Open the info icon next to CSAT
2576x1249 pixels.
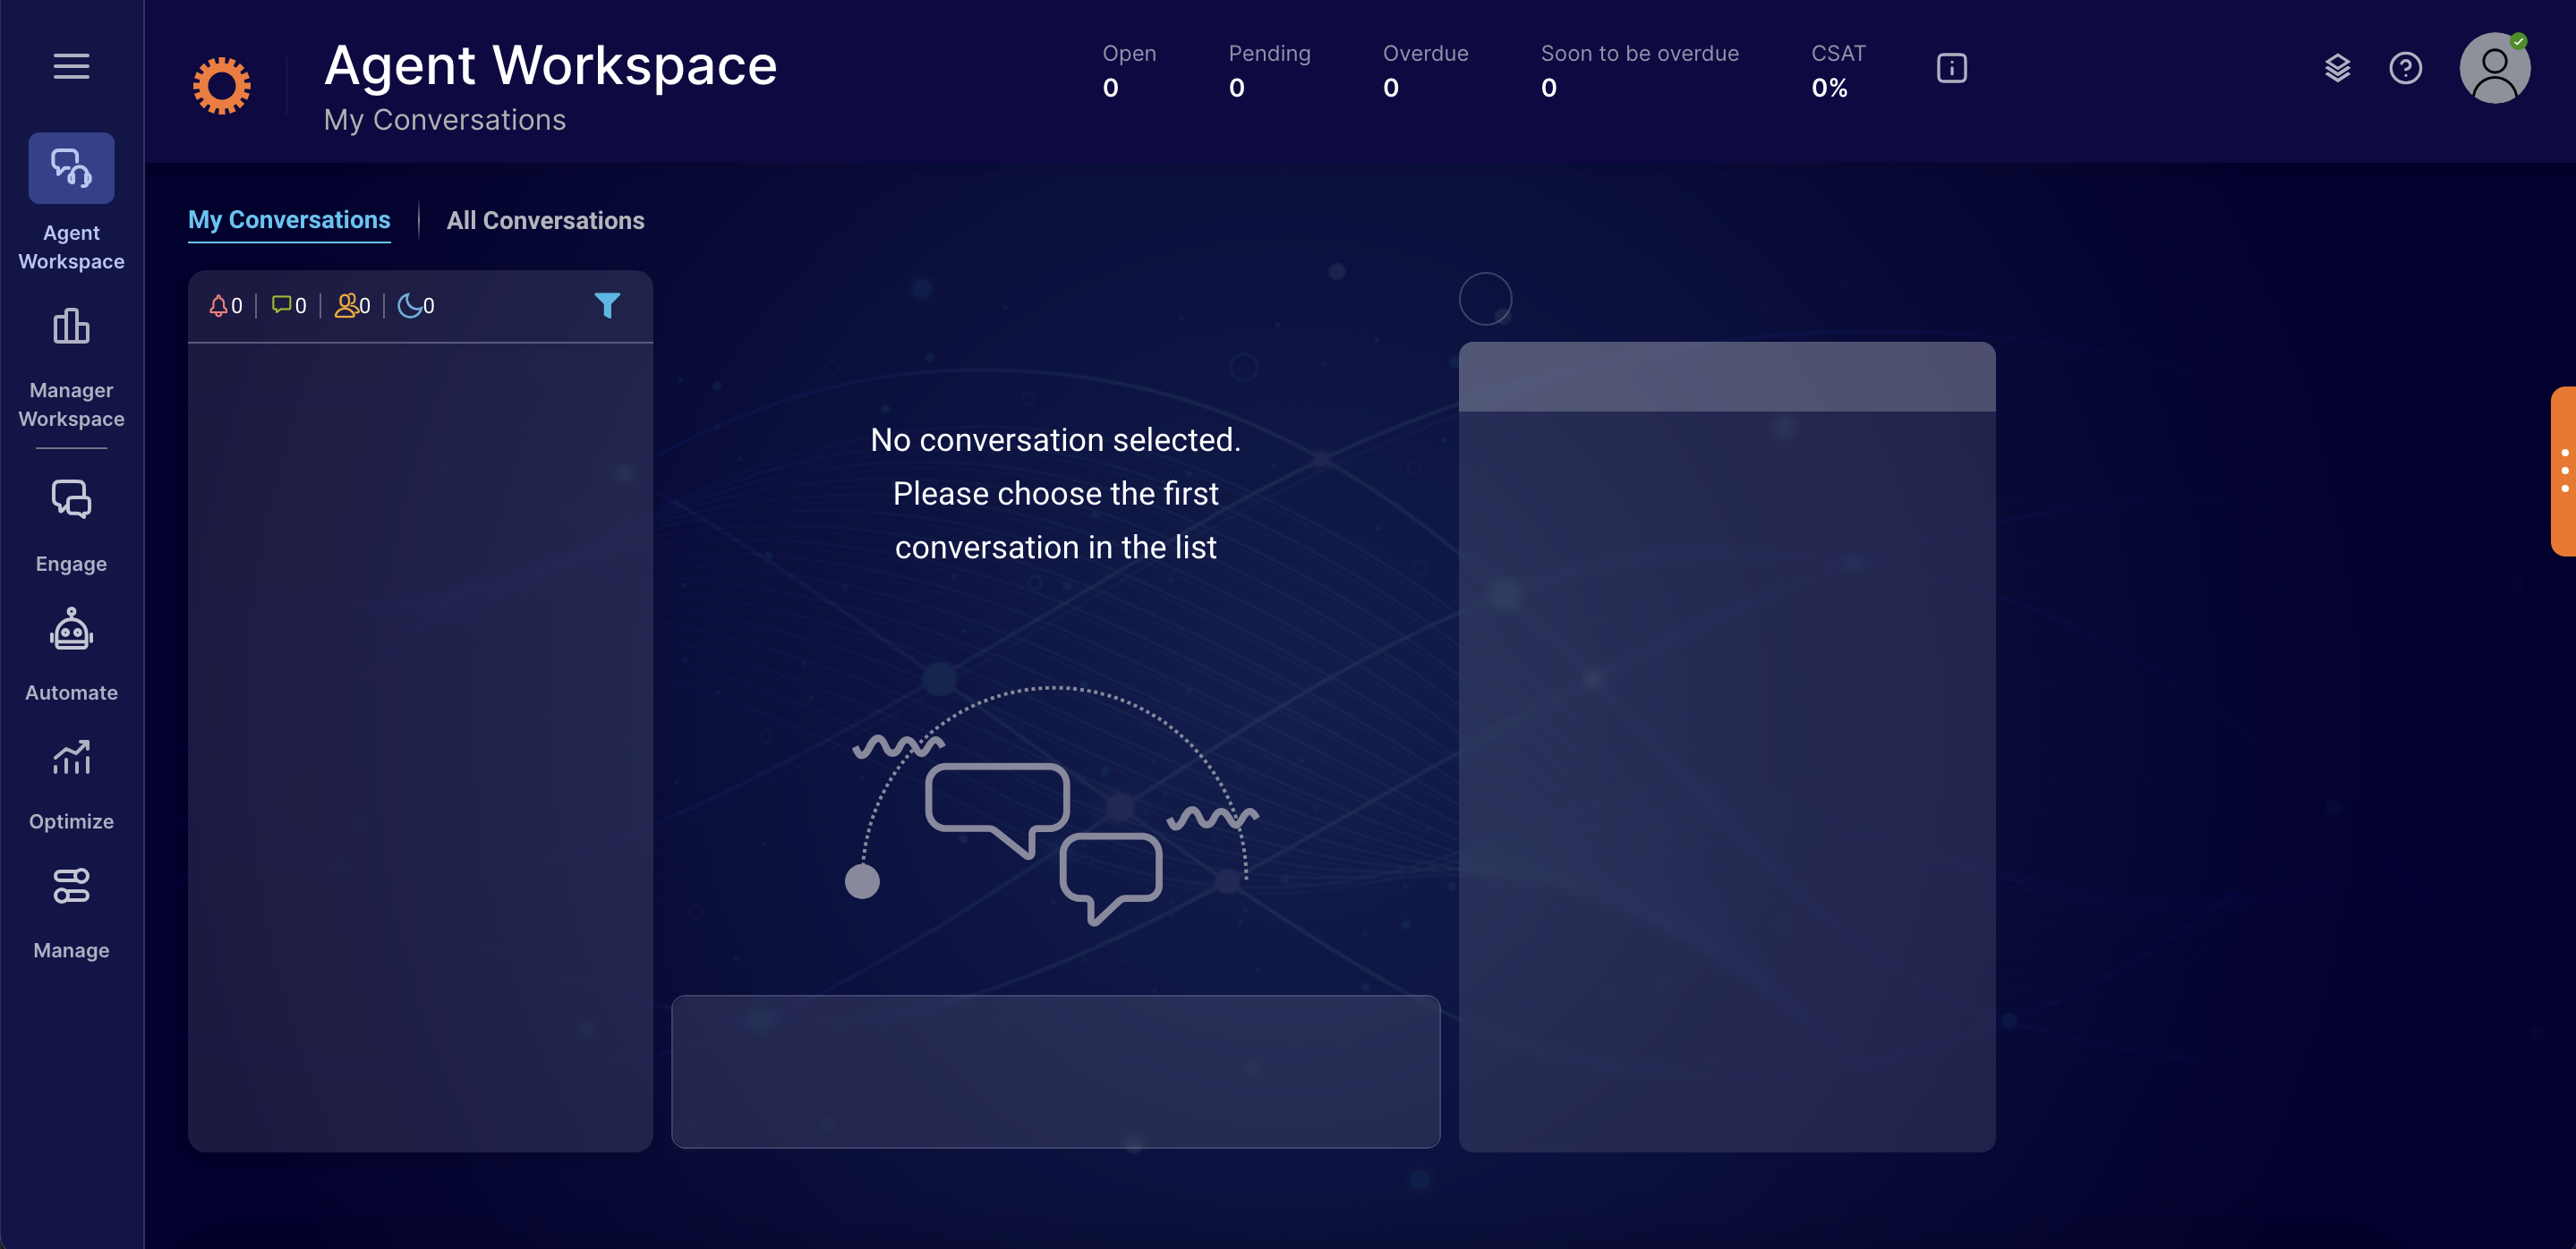1951,68
